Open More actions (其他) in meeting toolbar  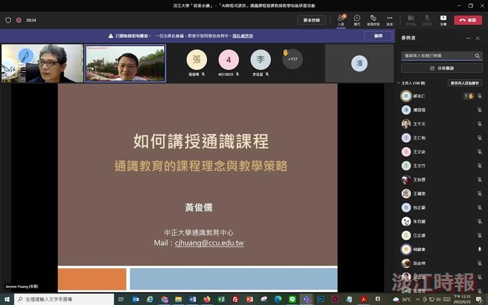(389, 20)
